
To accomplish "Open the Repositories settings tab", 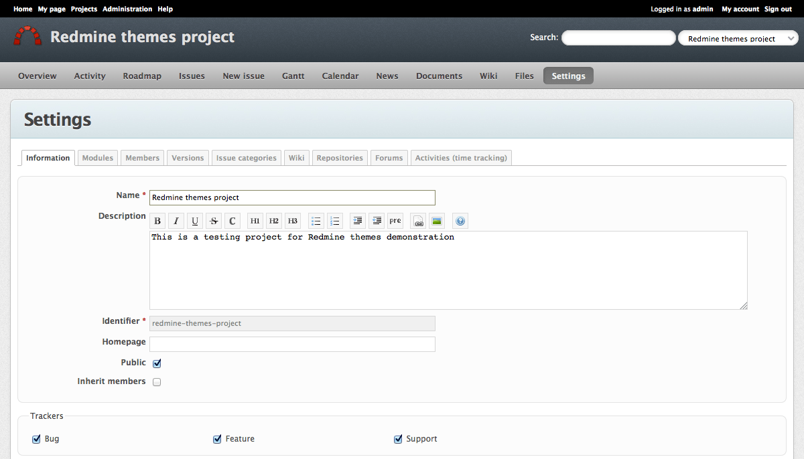I will point(340,158).
